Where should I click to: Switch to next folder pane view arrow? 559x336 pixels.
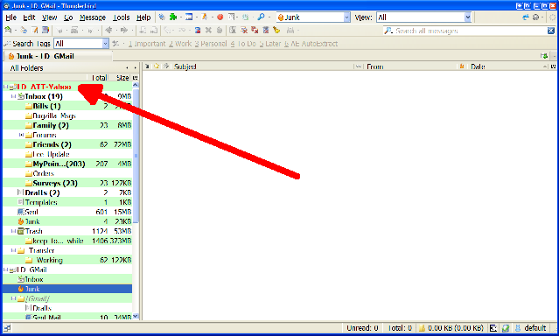(x=135, y=67)
